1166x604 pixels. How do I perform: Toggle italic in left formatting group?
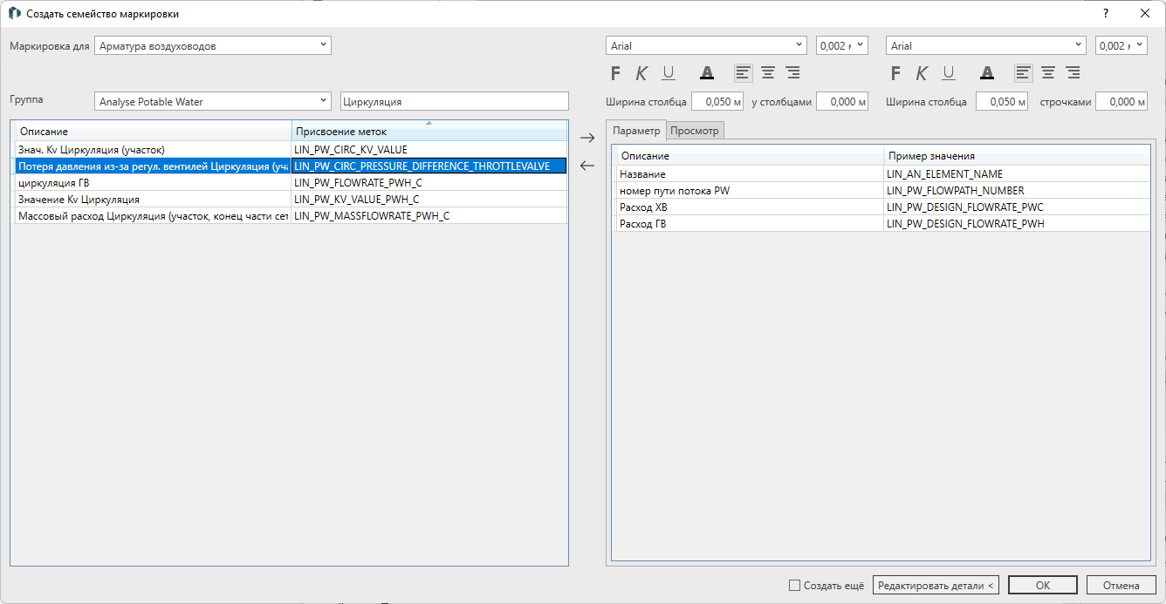pyautogui.click(x=641, y=73)
